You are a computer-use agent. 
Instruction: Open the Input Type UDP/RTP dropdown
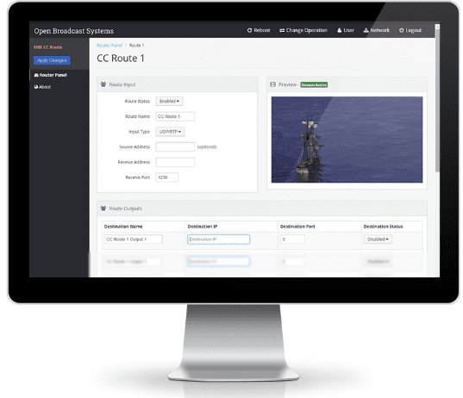pos(170,132)
